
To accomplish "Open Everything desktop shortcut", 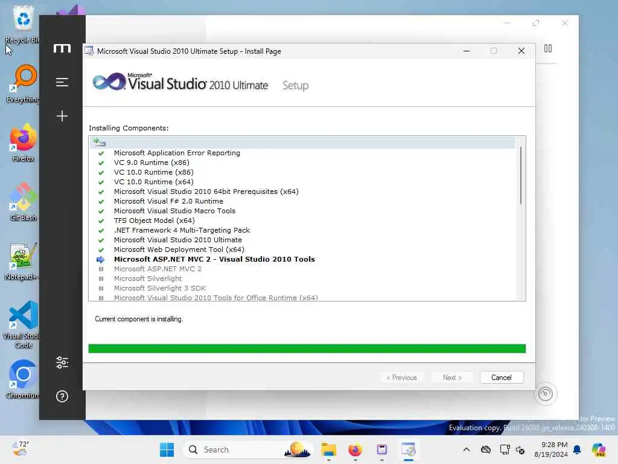I will coord(24,83).
